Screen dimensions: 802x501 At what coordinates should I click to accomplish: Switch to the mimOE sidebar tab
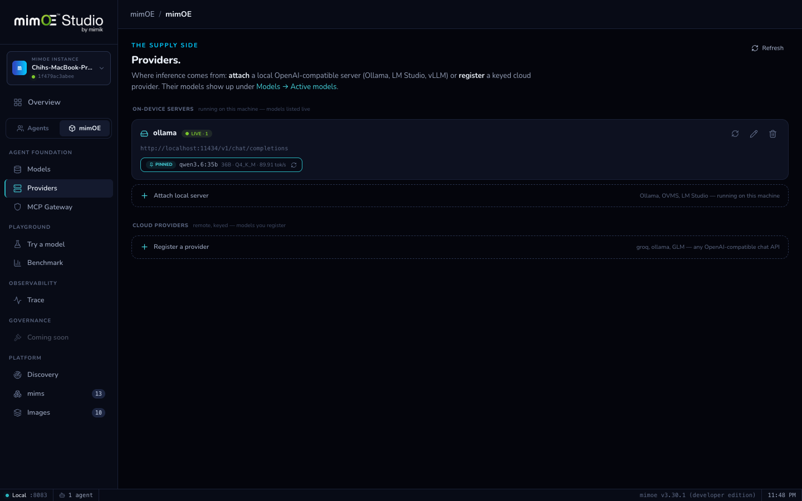[85, 128]
